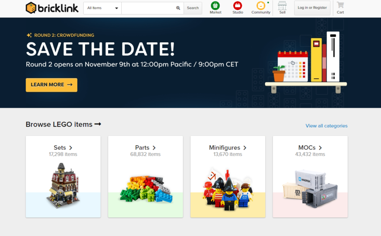Click the green notification dot by Community

(268, 3)
